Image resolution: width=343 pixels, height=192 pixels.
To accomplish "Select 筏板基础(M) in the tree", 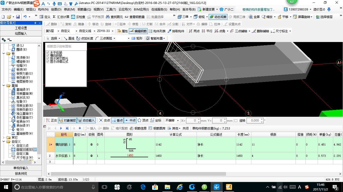I will click(25, 93).
